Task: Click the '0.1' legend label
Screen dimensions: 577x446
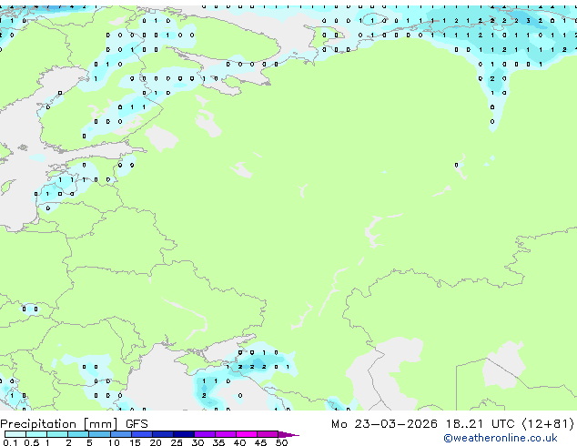Action: [x=10, y=442]
